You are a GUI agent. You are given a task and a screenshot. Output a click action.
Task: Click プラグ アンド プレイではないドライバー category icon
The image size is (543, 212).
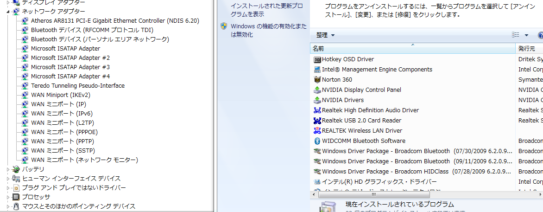[x=16, y=188]
